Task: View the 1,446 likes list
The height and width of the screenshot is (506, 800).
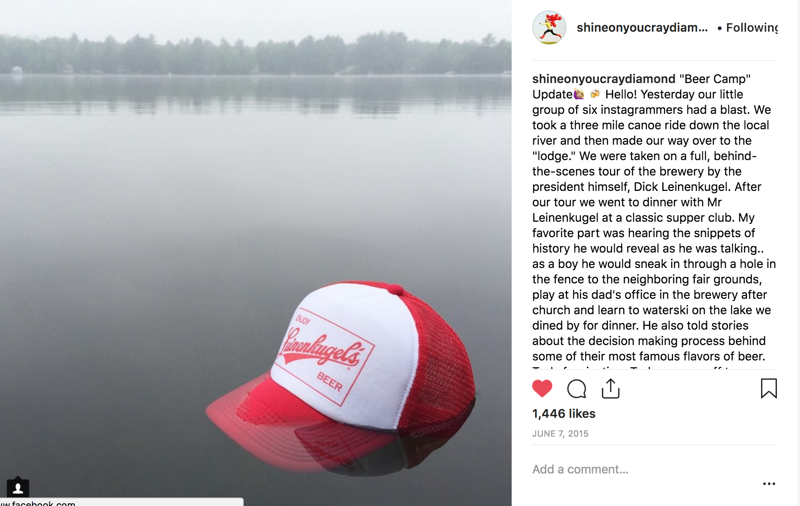Action: 563,414
